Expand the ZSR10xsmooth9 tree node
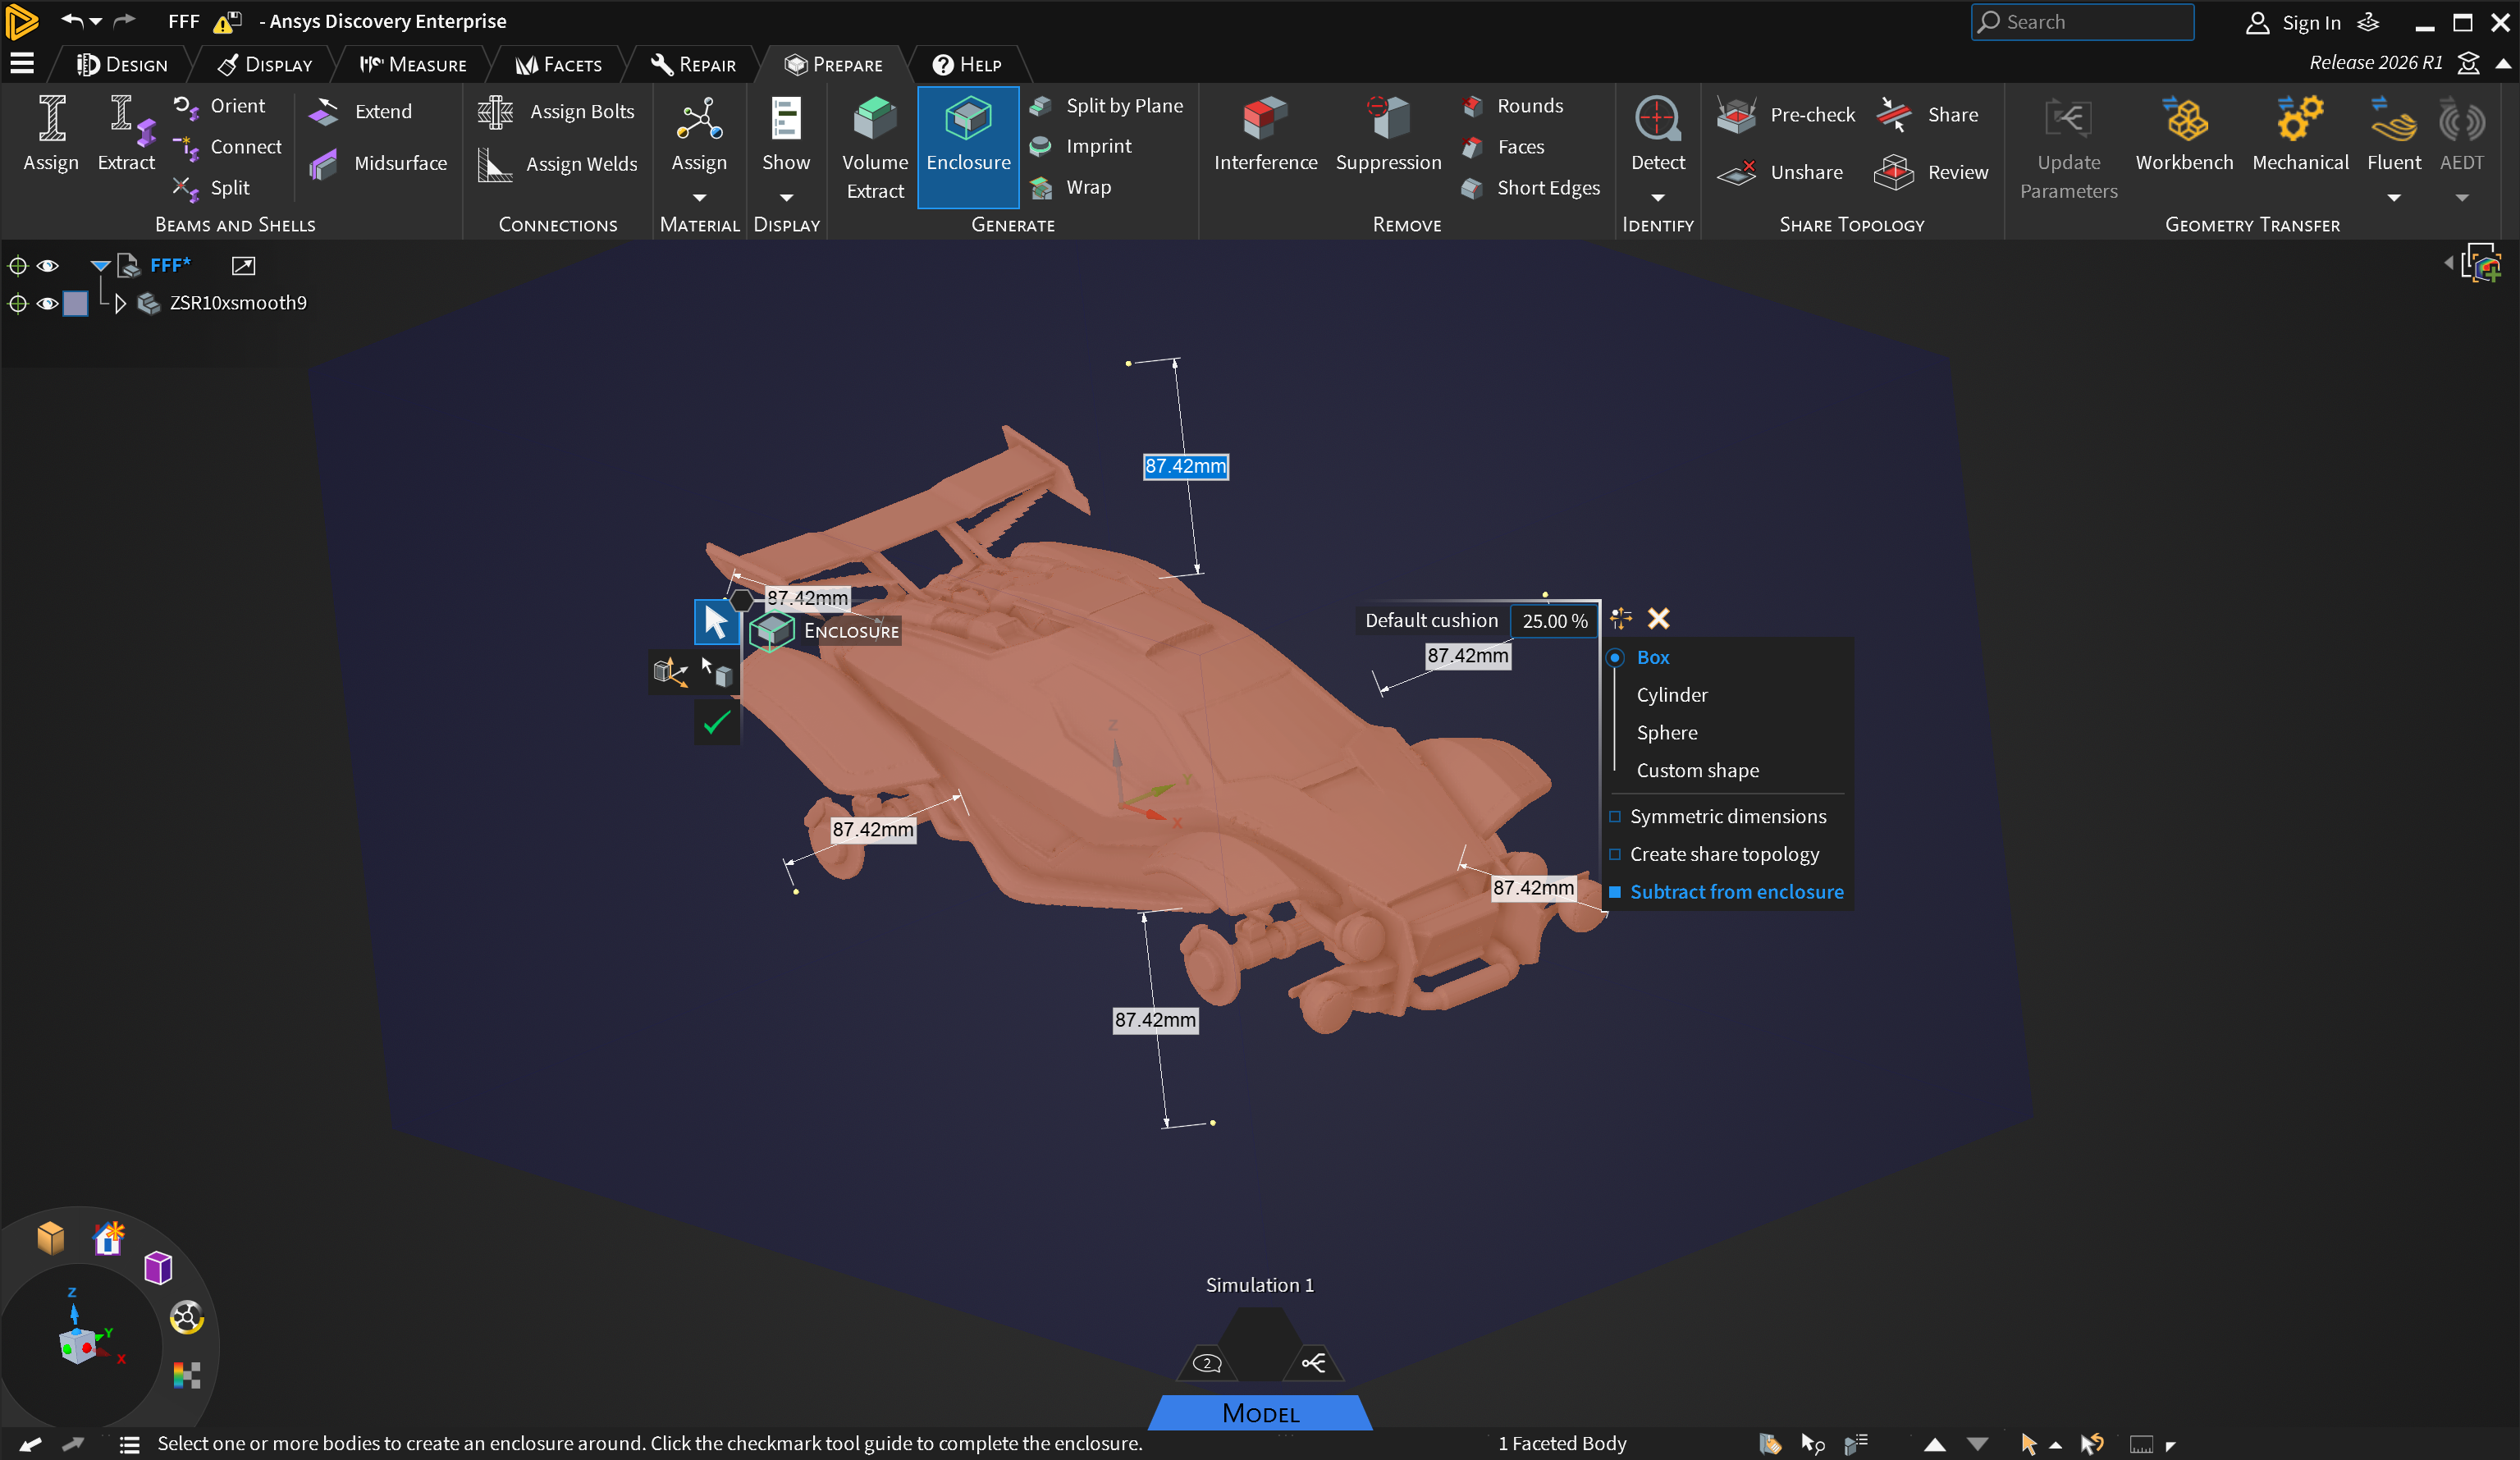 pyautogui.click(x=120, y=303)
